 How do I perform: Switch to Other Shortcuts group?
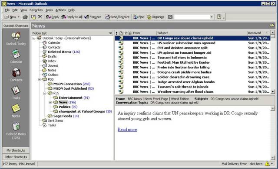pos(16,157)
